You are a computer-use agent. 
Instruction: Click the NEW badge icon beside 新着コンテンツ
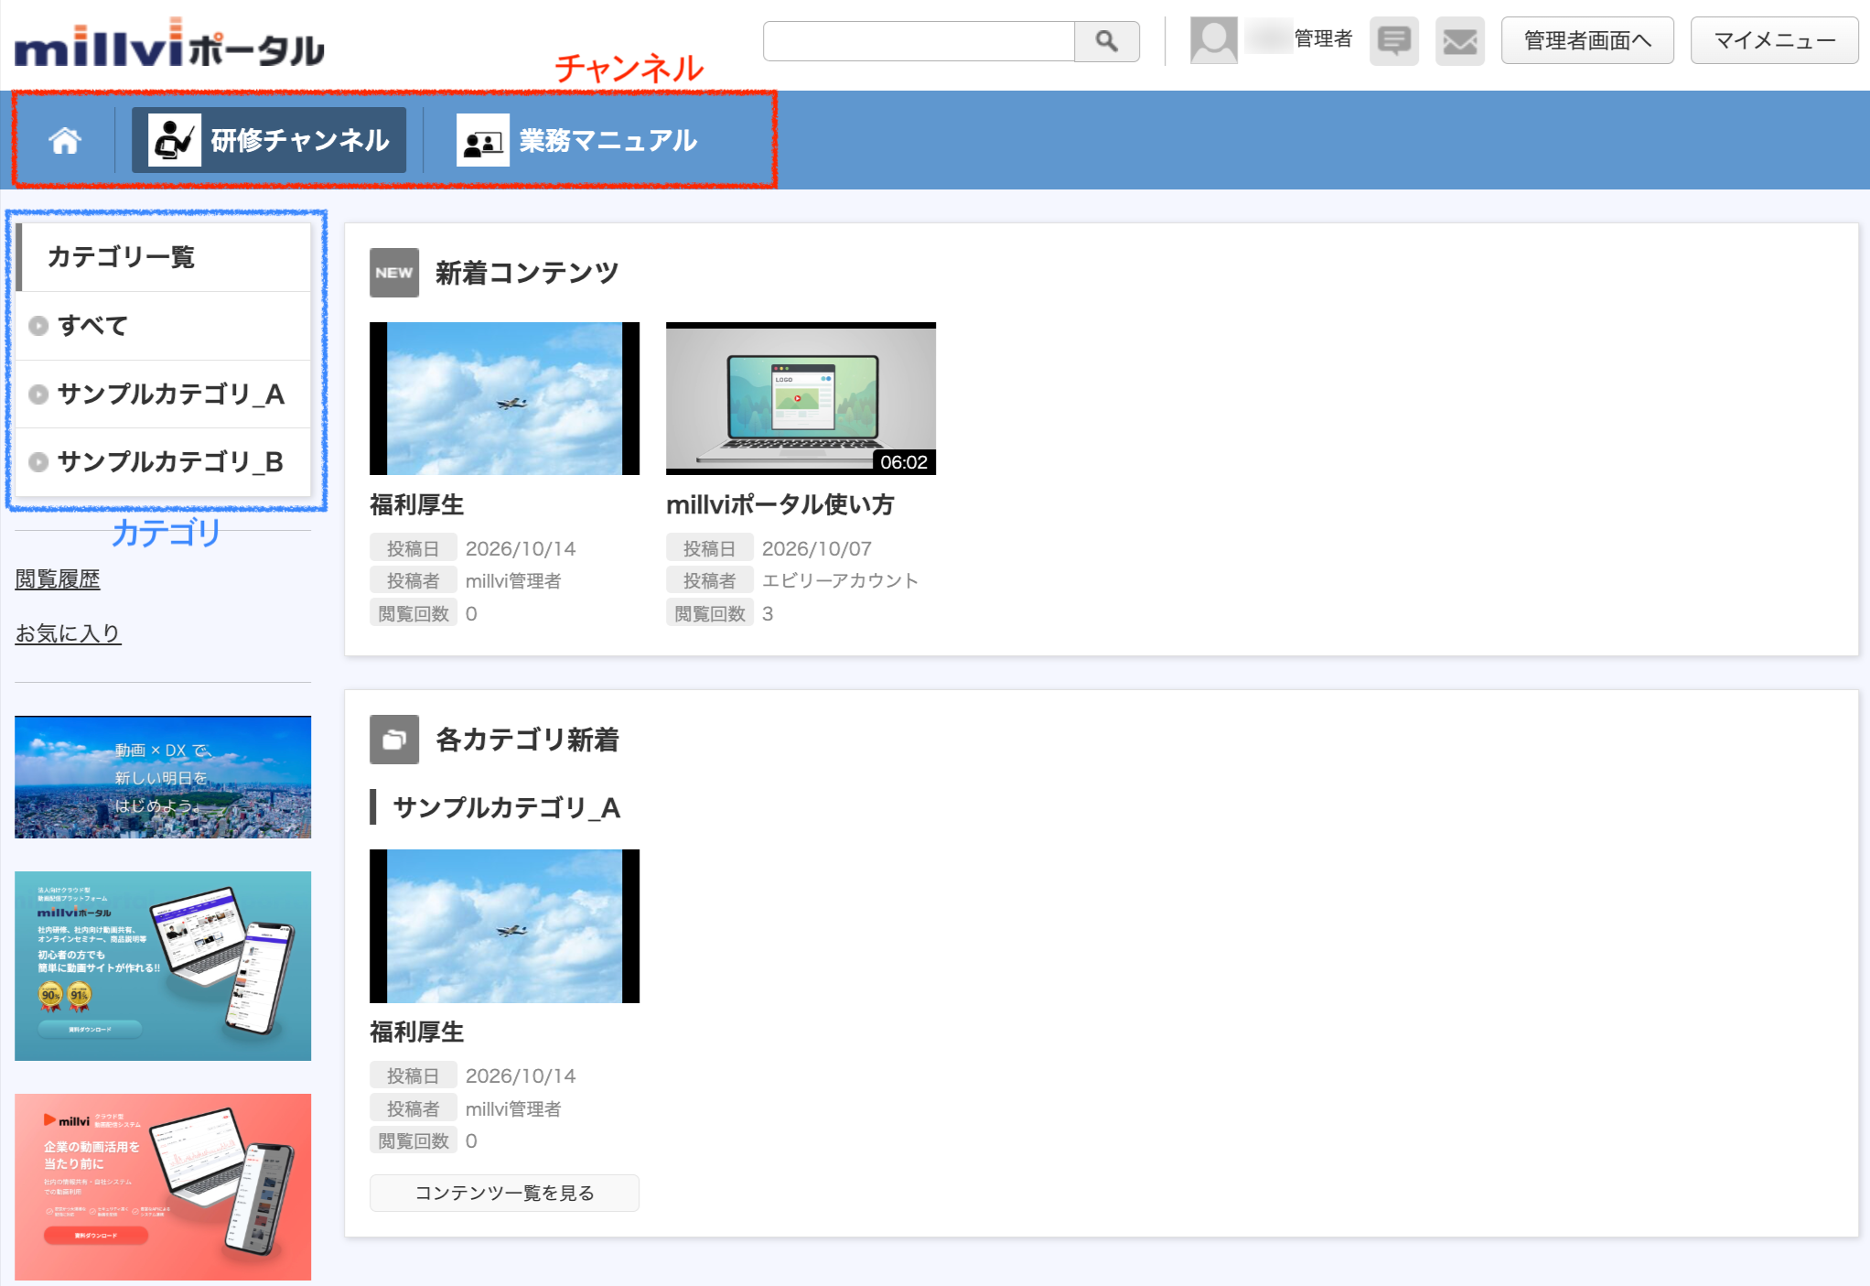(394, 273)
